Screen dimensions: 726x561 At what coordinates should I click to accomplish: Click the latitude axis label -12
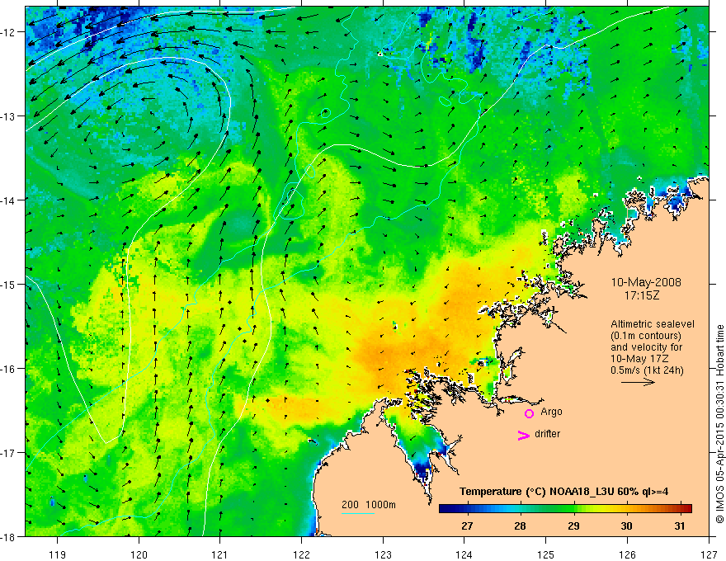[8, 32]
